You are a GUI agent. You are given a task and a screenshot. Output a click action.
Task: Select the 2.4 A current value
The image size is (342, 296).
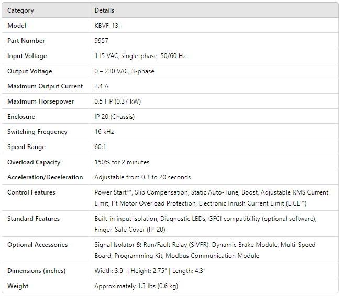pyautogui.click(x=102, y=86)
